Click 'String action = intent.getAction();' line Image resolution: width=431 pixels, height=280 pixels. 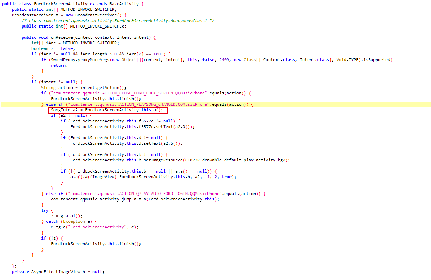84,88
